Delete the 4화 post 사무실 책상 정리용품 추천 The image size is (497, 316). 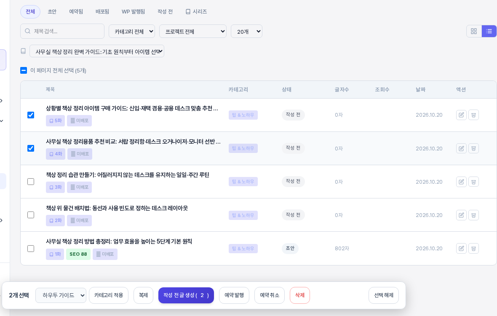(x=473, y=148)
